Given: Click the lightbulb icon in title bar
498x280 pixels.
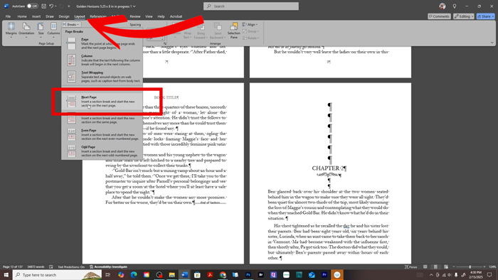Looking at the screenshot, I should coord(455,6).
